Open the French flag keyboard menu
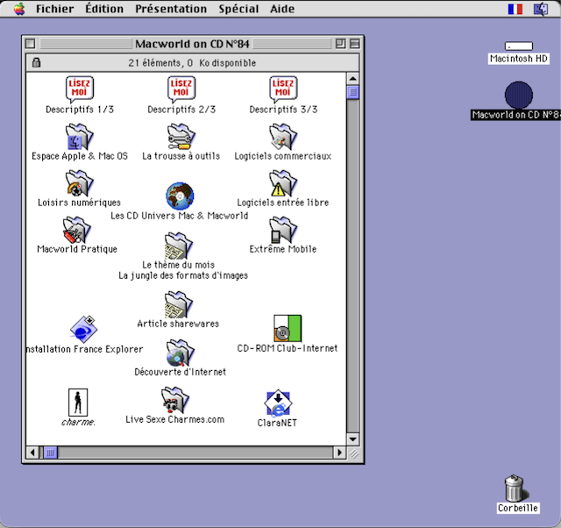561x528 pixels. 515,9
